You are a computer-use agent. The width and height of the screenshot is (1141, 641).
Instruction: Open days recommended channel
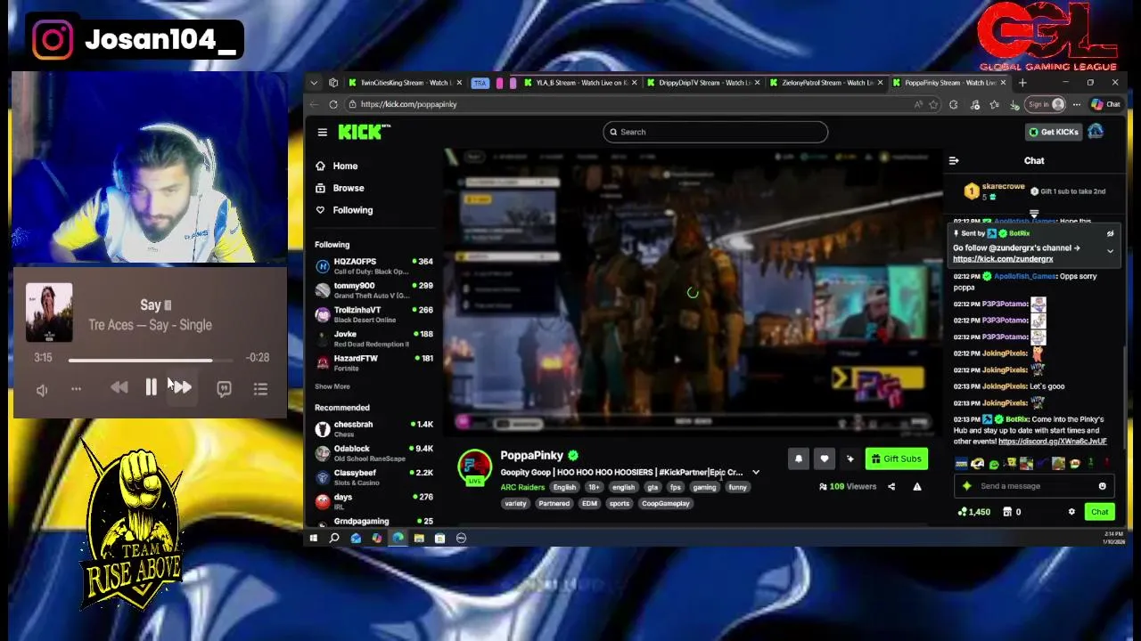[374, 500]
